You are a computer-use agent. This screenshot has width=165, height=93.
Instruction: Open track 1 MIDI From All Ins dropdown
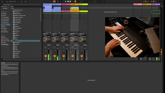click(x=47, y=35)
